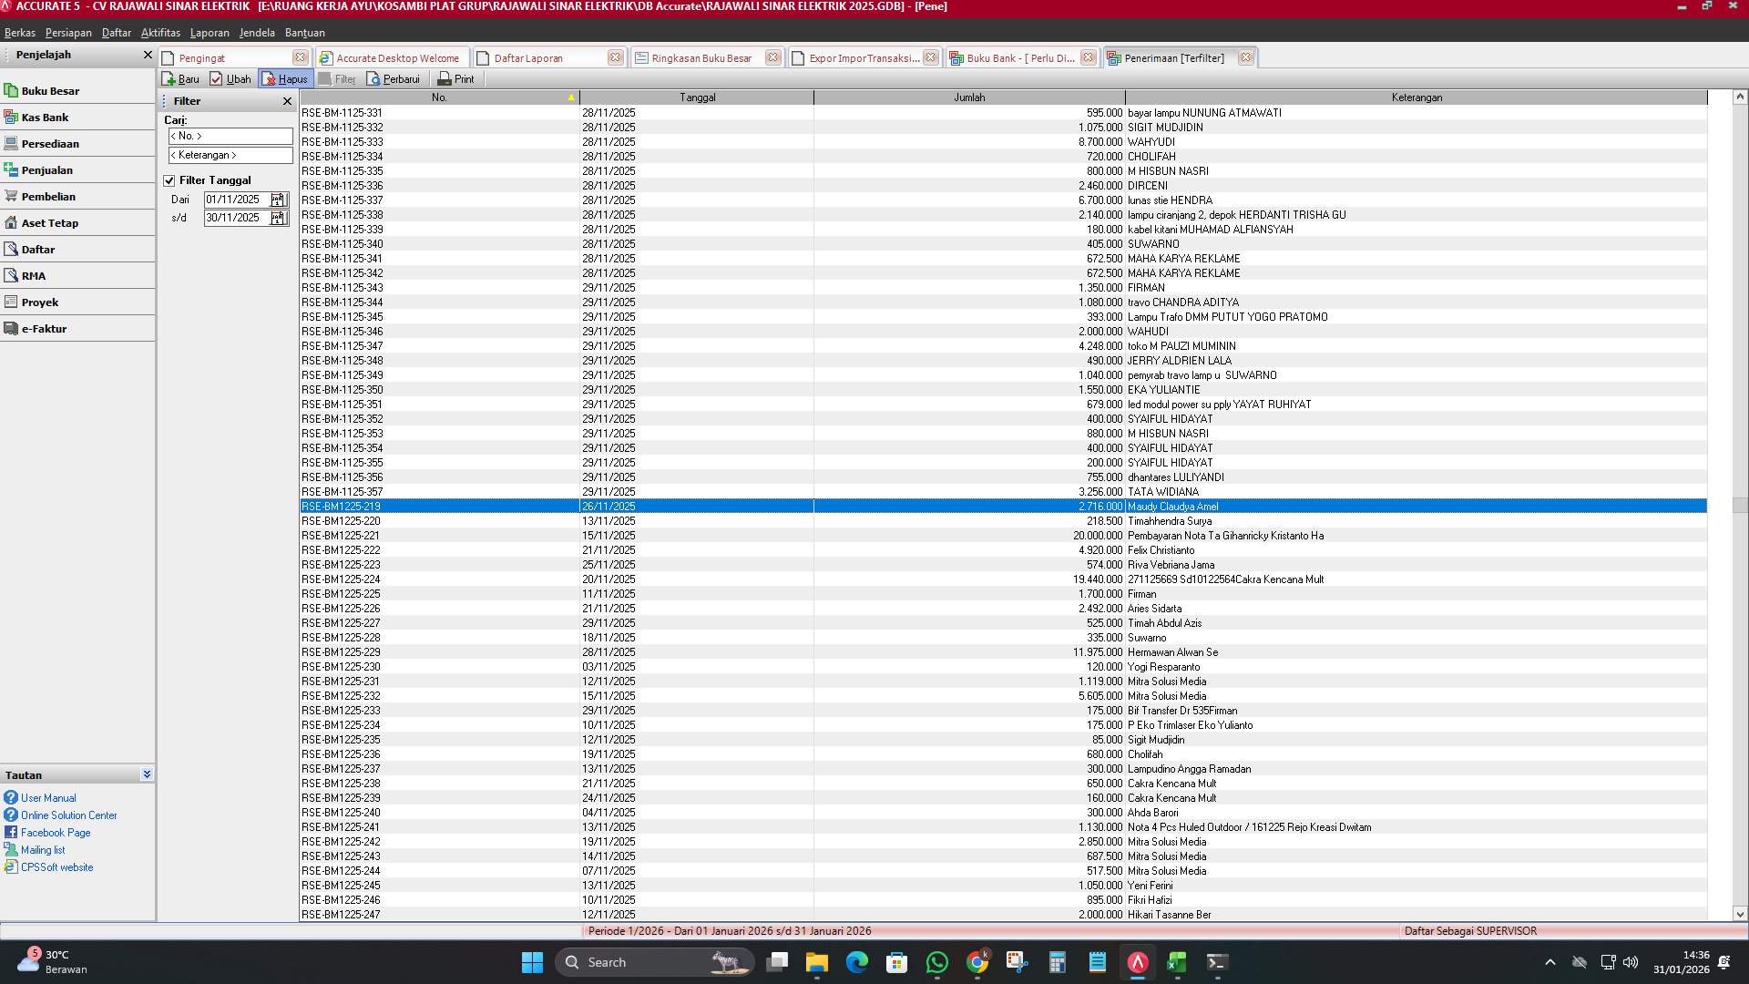The image size is (1749, 984).
Task: Open the Persediaan module
Action: tap(50, 144)
